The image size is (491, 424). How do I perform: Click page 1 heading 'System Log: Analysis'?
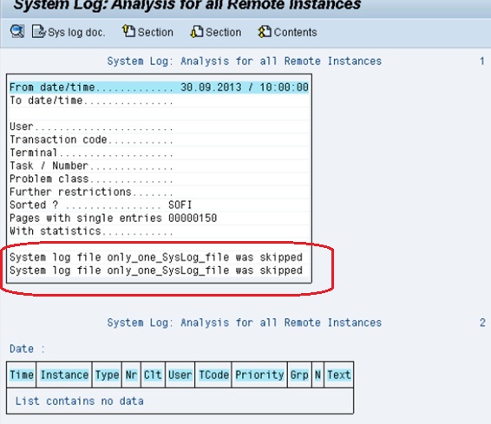tap(245, 61)
